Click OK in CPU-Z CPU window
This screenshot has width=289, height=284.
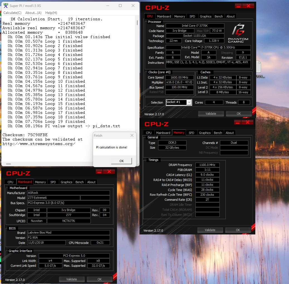[239, 114]
